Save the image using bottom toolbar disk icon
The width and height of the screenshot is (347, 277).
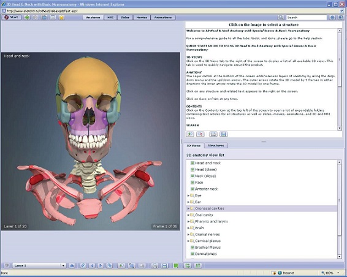pyautogui.click(x=165, y=265)
